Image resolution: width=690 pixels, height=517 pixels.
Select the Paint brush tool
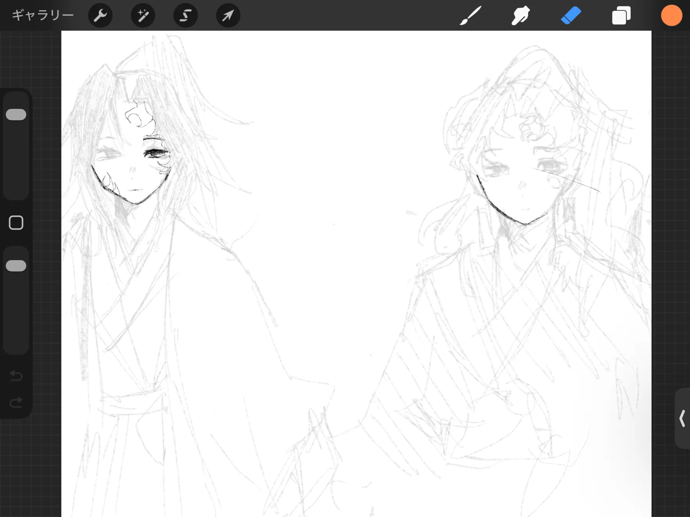[x=471, y=15]
